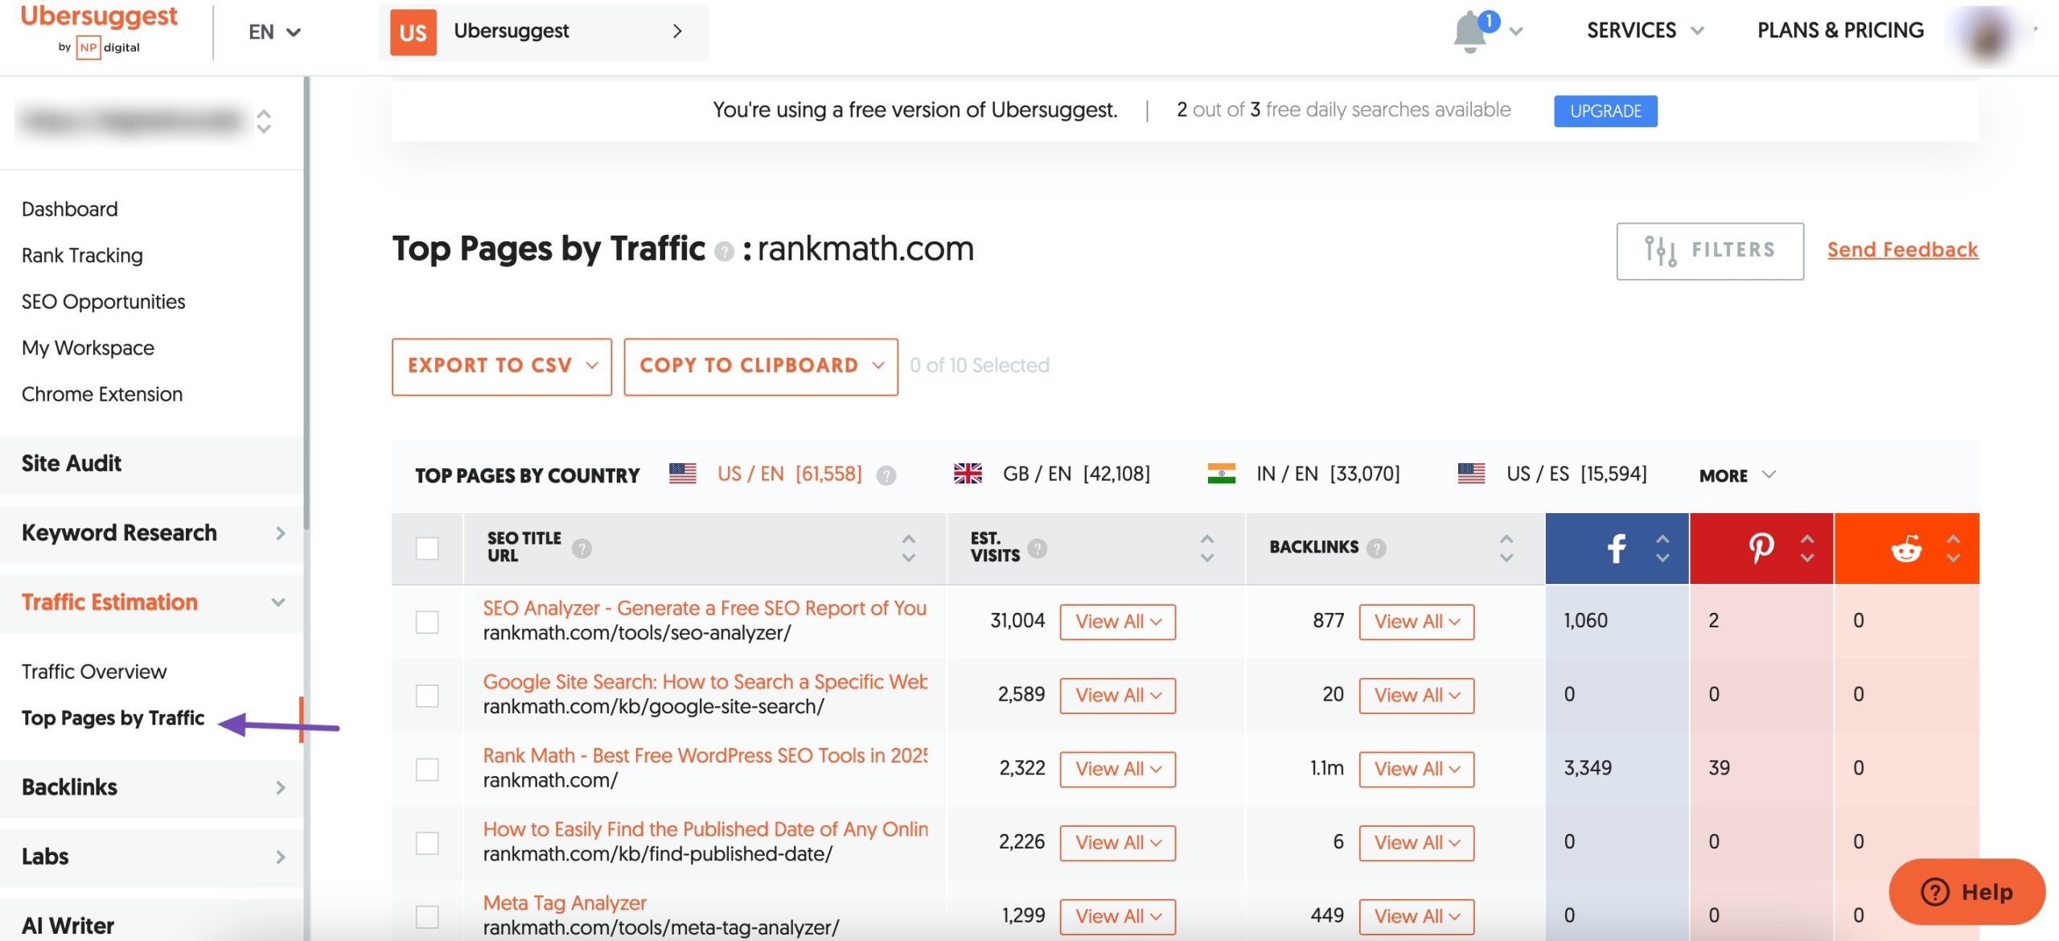This screenshot has width=2059, height=941.
Task: Expand Keyword Research section
Action: 151,533
